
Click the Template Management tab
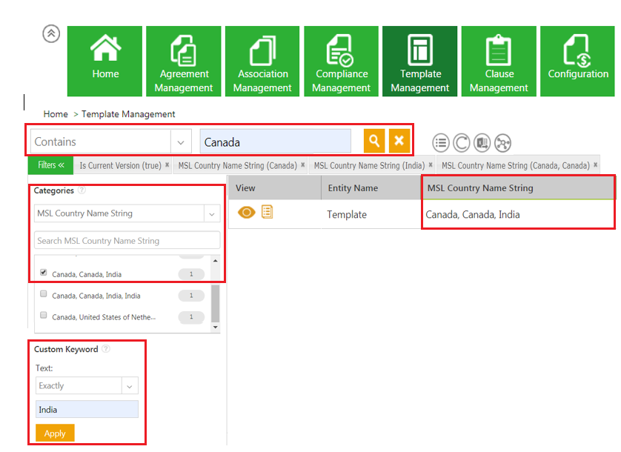(419, 61)
